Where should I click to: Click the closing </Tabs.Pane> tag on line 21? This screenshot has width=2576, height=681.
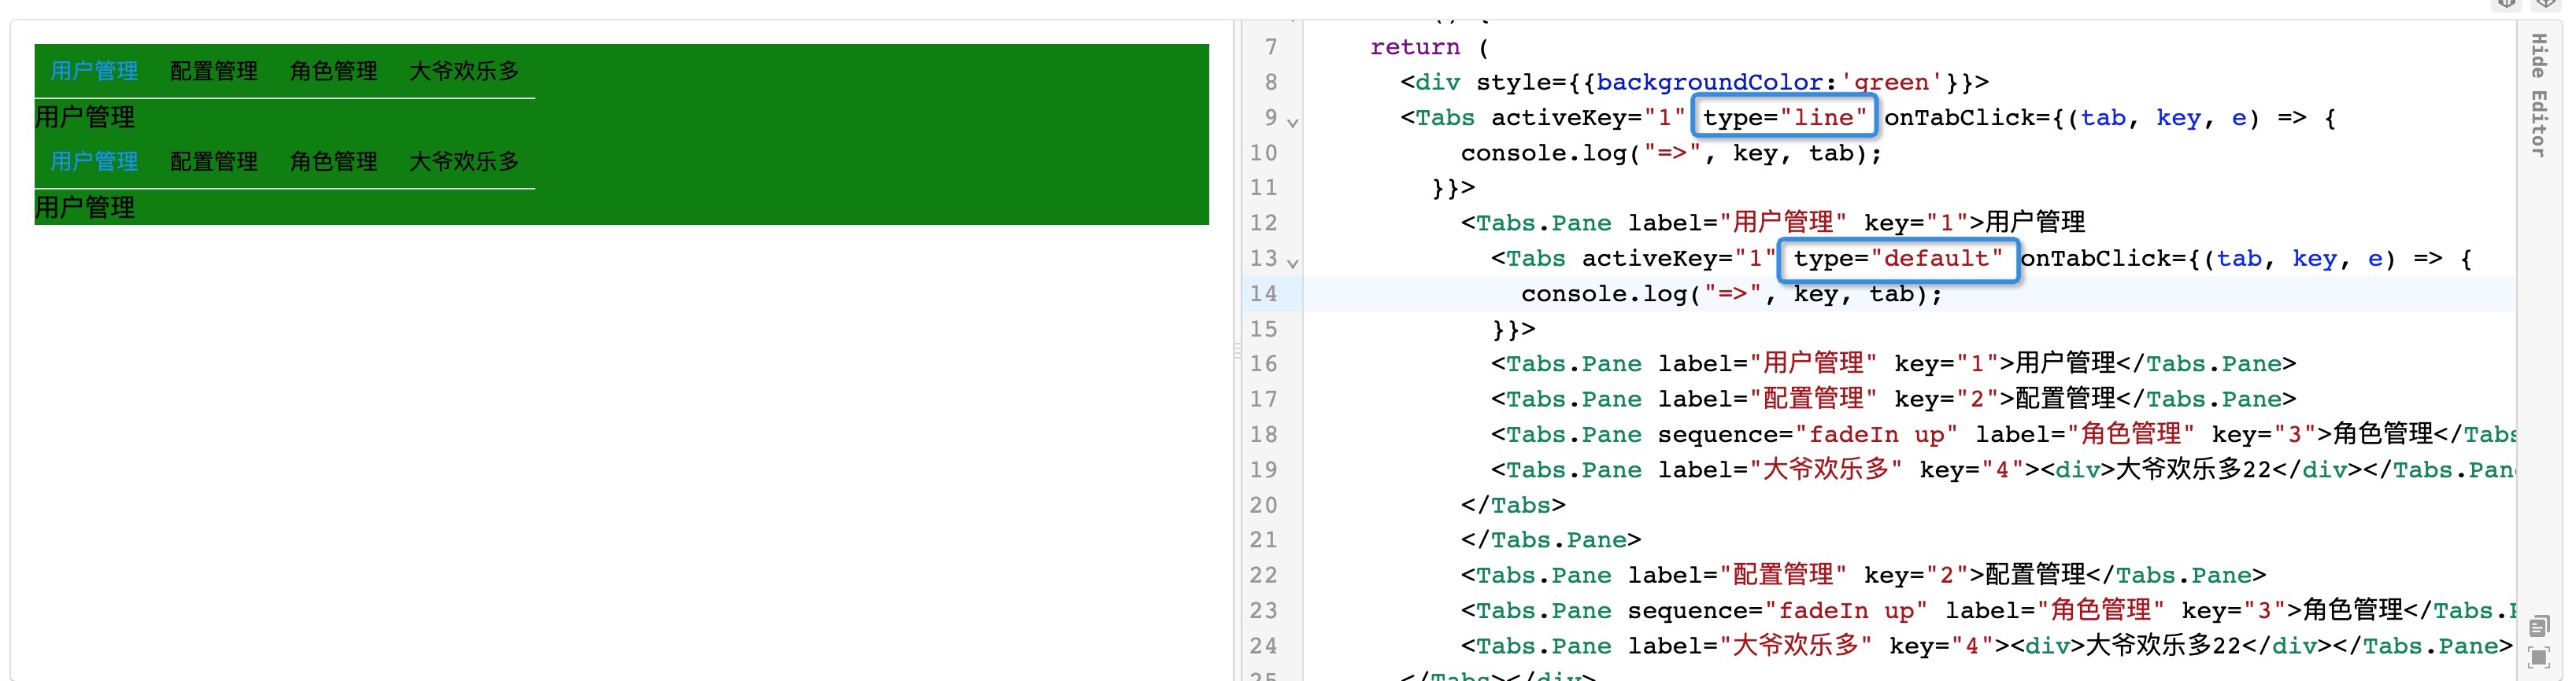click(x=1551, y=540)
